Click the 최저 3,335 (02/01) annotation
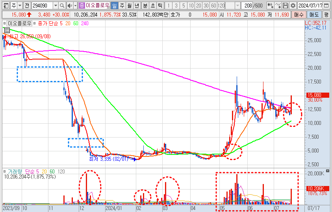Viewport: 332px width, 212px height. [109, 159]
